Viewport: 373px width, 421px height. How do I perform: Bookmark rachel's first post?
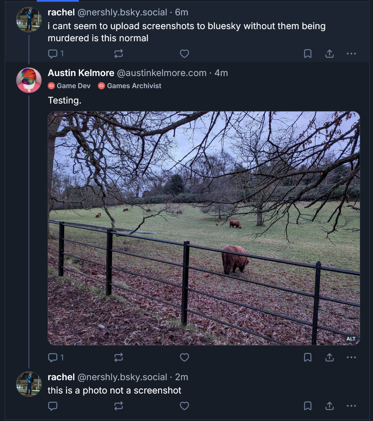point(308,53)
